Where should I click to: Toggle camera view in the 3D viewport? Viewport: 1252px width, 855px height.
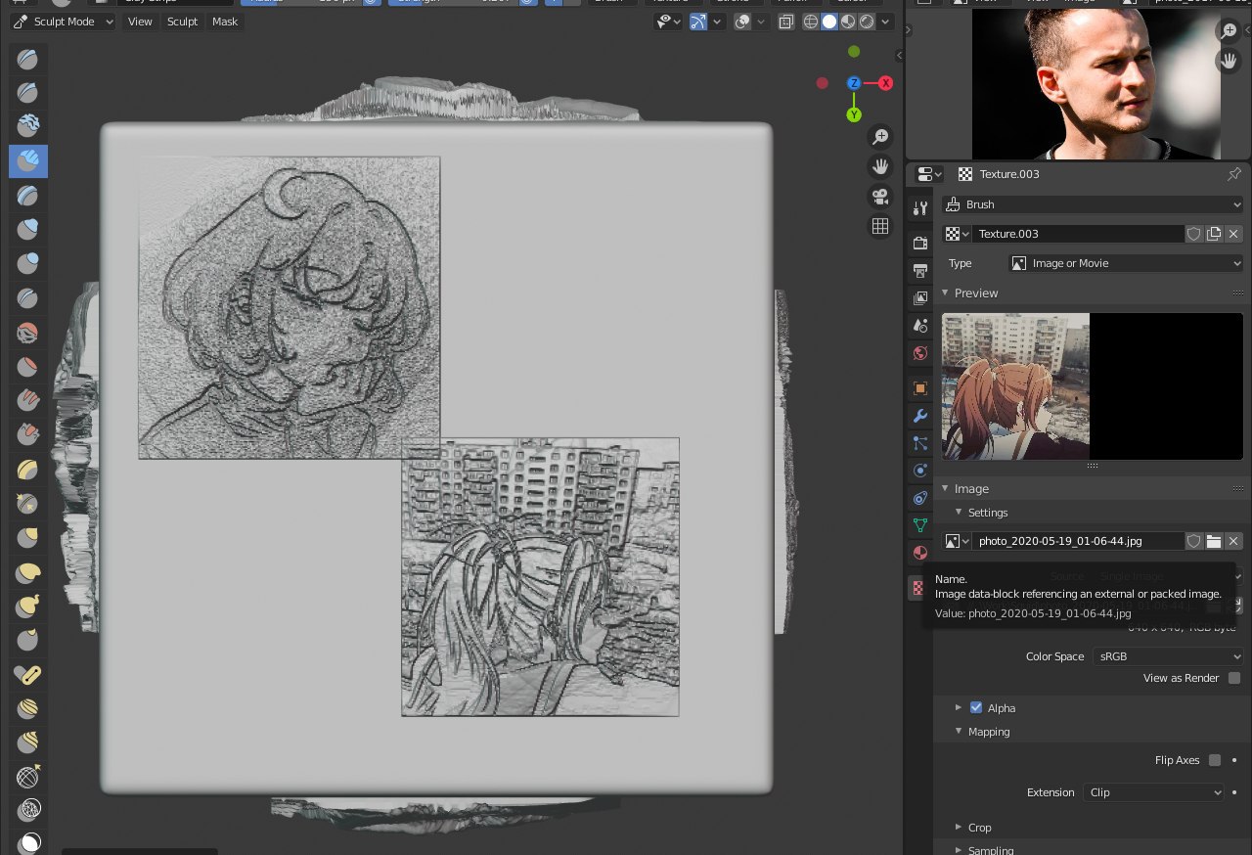coord(880,197)
